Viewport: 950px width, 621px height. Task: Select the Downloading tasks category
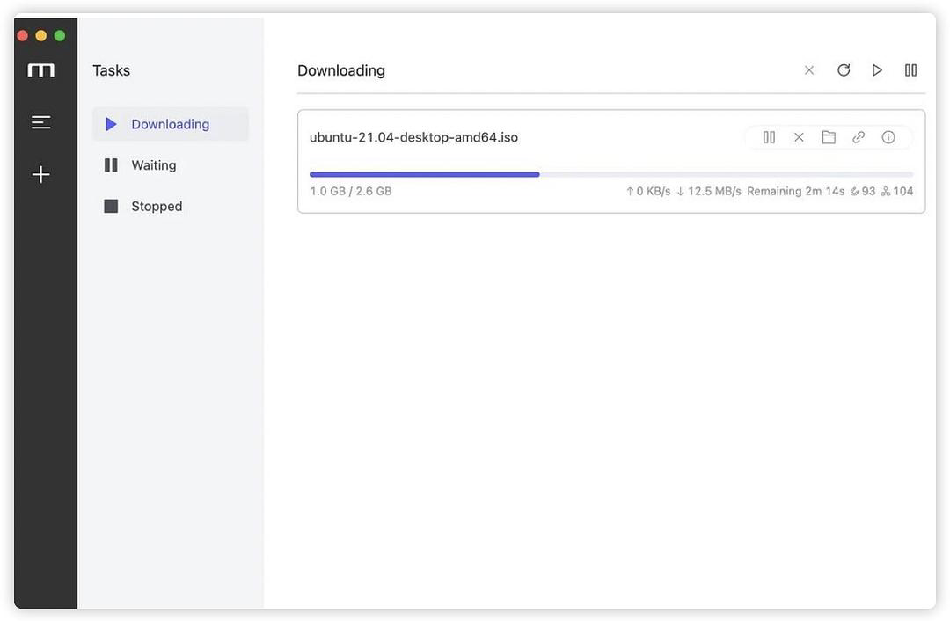[x=170, y=124]
